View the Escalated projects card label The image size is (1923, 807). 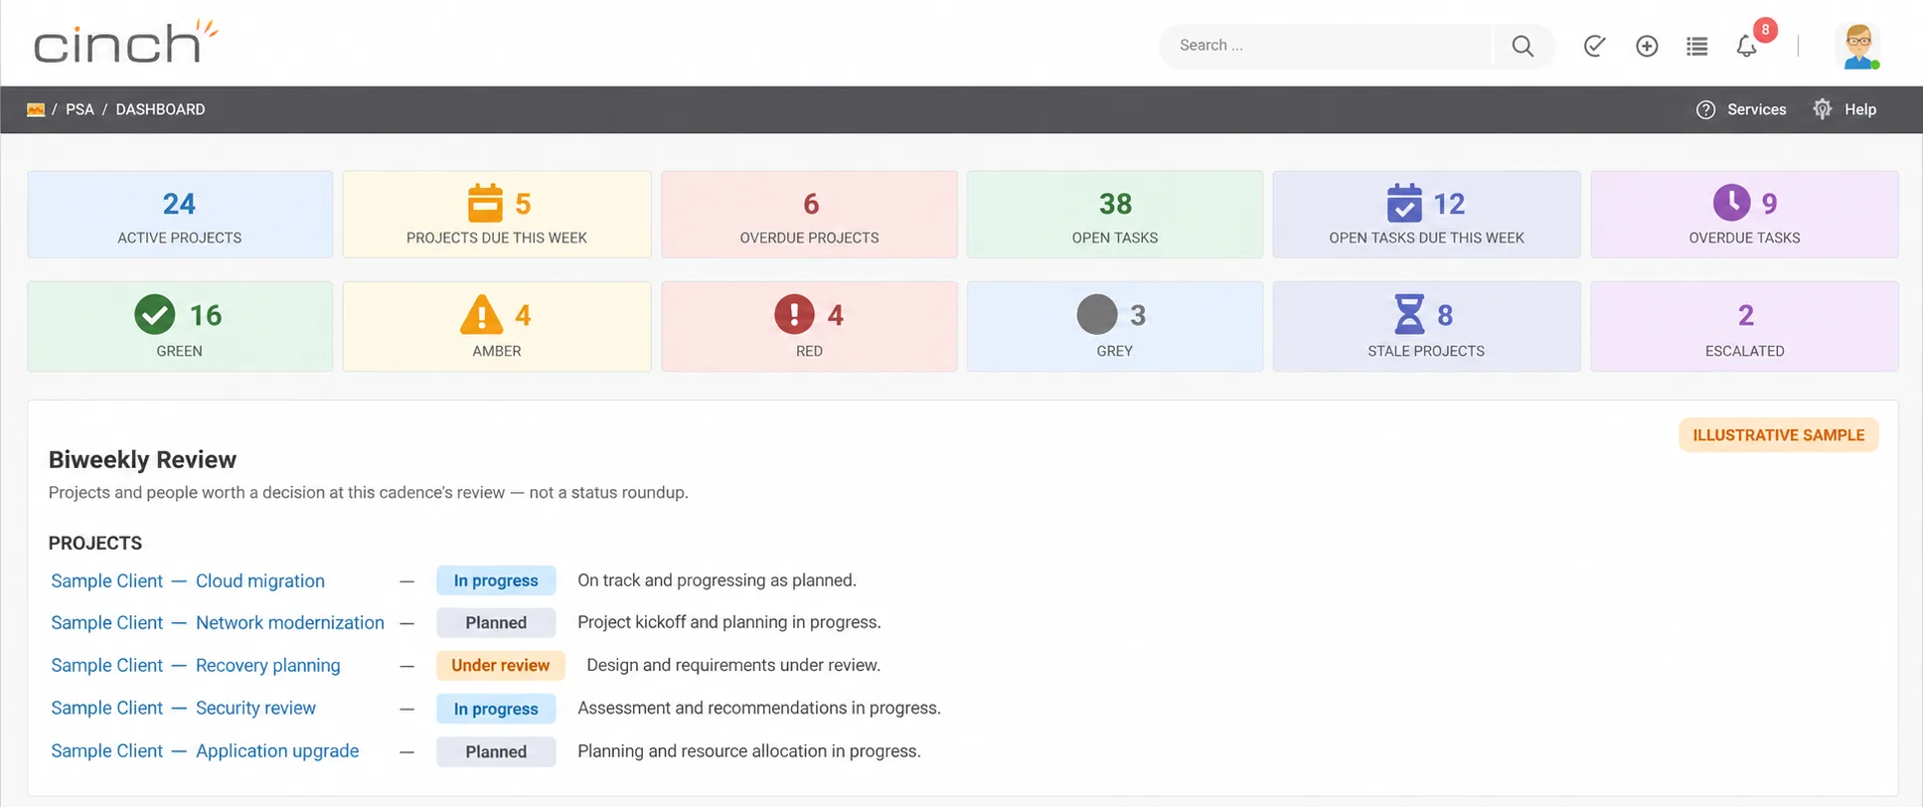click(x=1744, y=351)
